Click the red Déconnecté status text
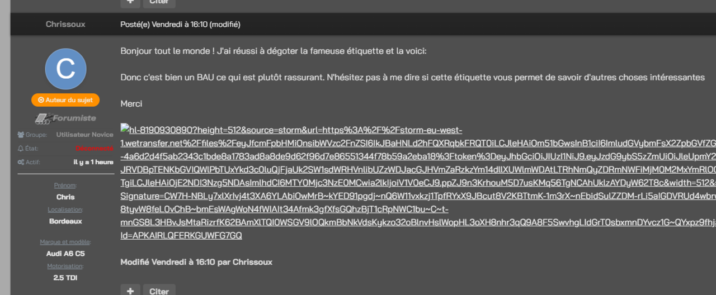The height and width of the screenshot is (295, 716). click(94, 149)
